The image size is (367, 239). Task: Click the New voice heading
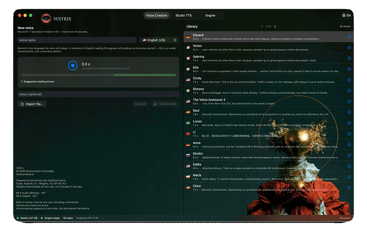[x=26, y=28]
